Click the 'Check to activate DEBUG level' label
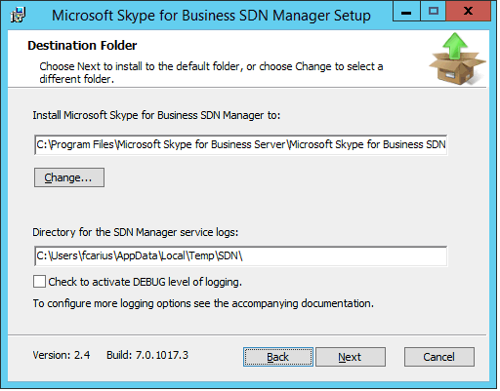Image resolution: width=500 pixels, height=391 pixels. click(146, 282)
